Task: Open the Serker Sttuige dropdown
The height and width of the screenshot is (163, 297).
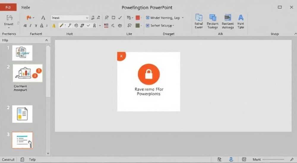Action: click(x=160, y=25)
